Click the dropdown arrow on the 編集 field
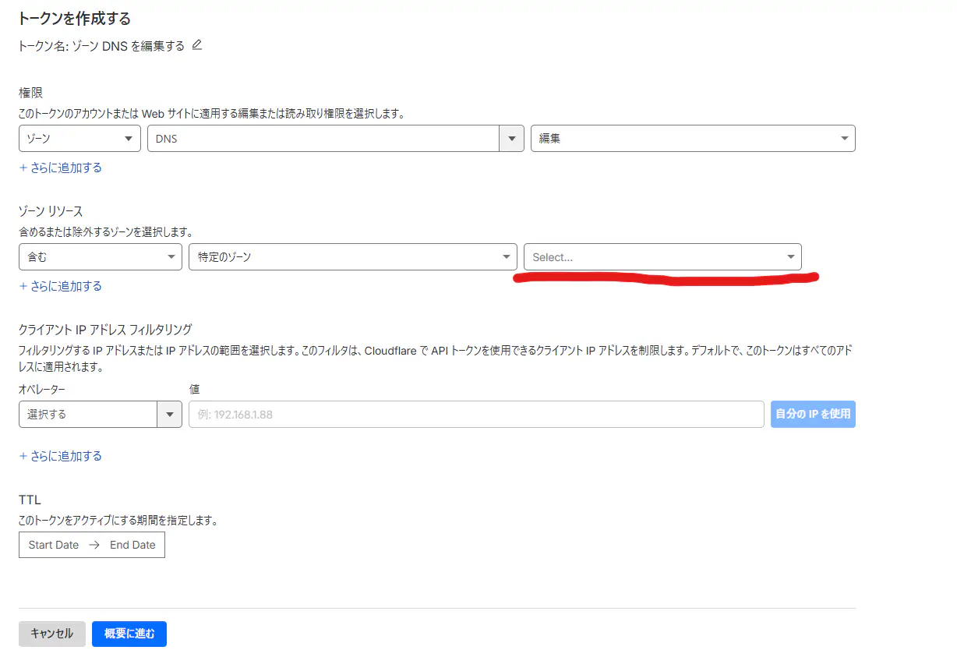The height and width of the screenshot is (650, 957). tap(844, 138)
